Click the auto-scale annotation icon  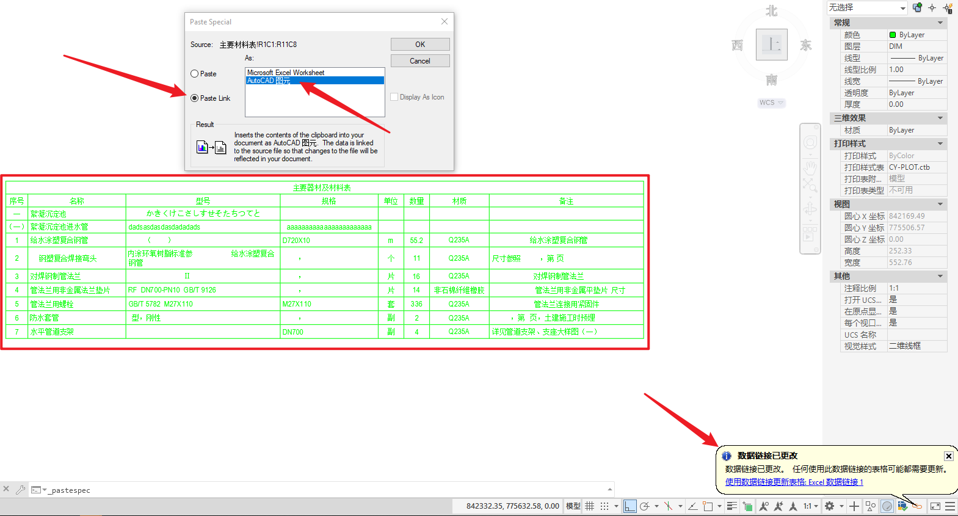coord(778,506)
